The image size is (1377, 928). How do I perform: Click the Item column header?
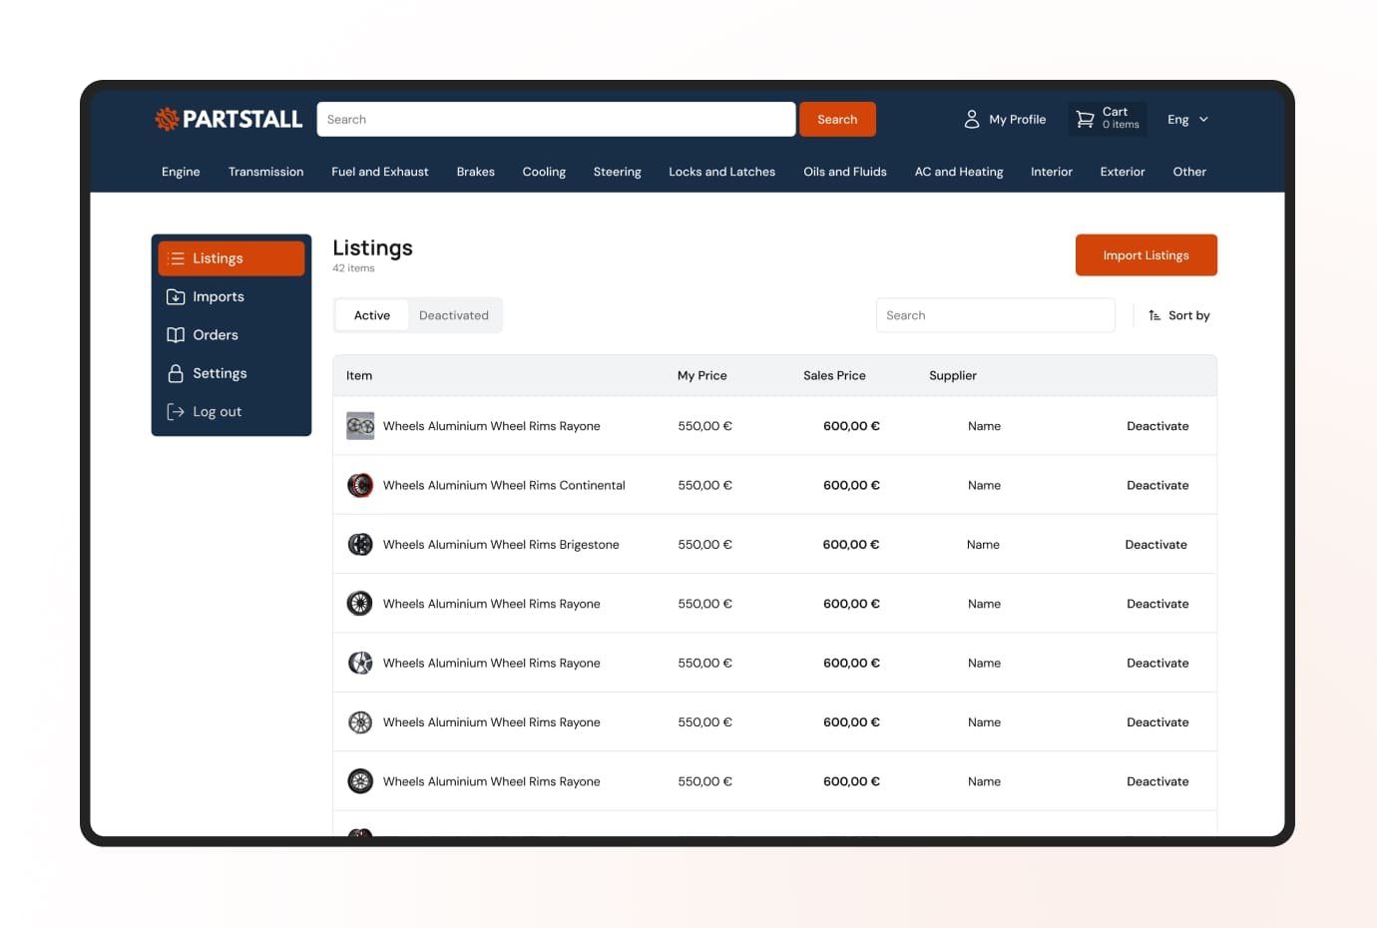tap(359, 376)
